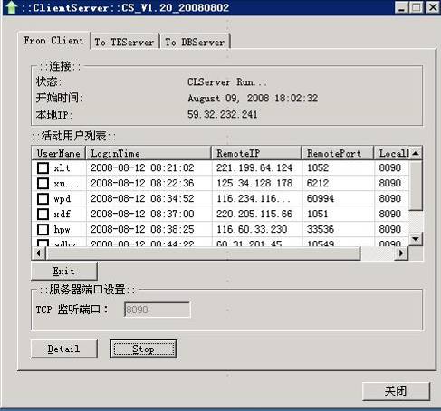441x411 pixels.
Task: Click the TCP listening port input field
Action: [x=157, y=310]
